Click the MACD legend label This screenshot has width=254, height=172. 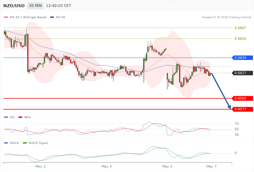(14, 143)
